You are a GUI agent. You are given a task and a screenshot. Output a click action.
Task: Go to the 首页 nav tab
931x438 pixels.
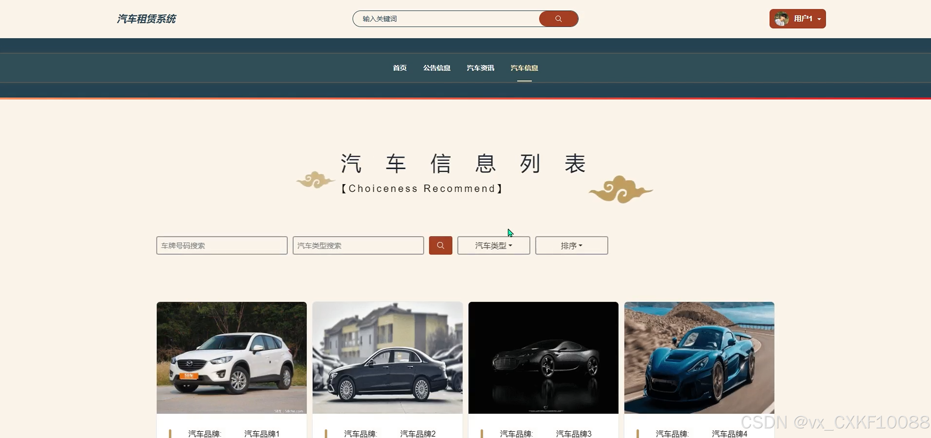[400, 68]
